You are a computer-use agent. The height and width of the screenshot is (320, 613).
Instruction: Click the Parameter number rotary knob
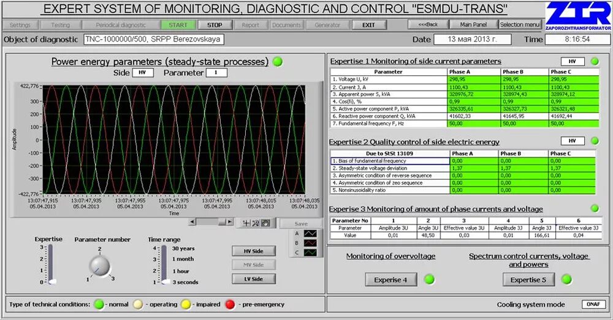(x=99, y=266)
